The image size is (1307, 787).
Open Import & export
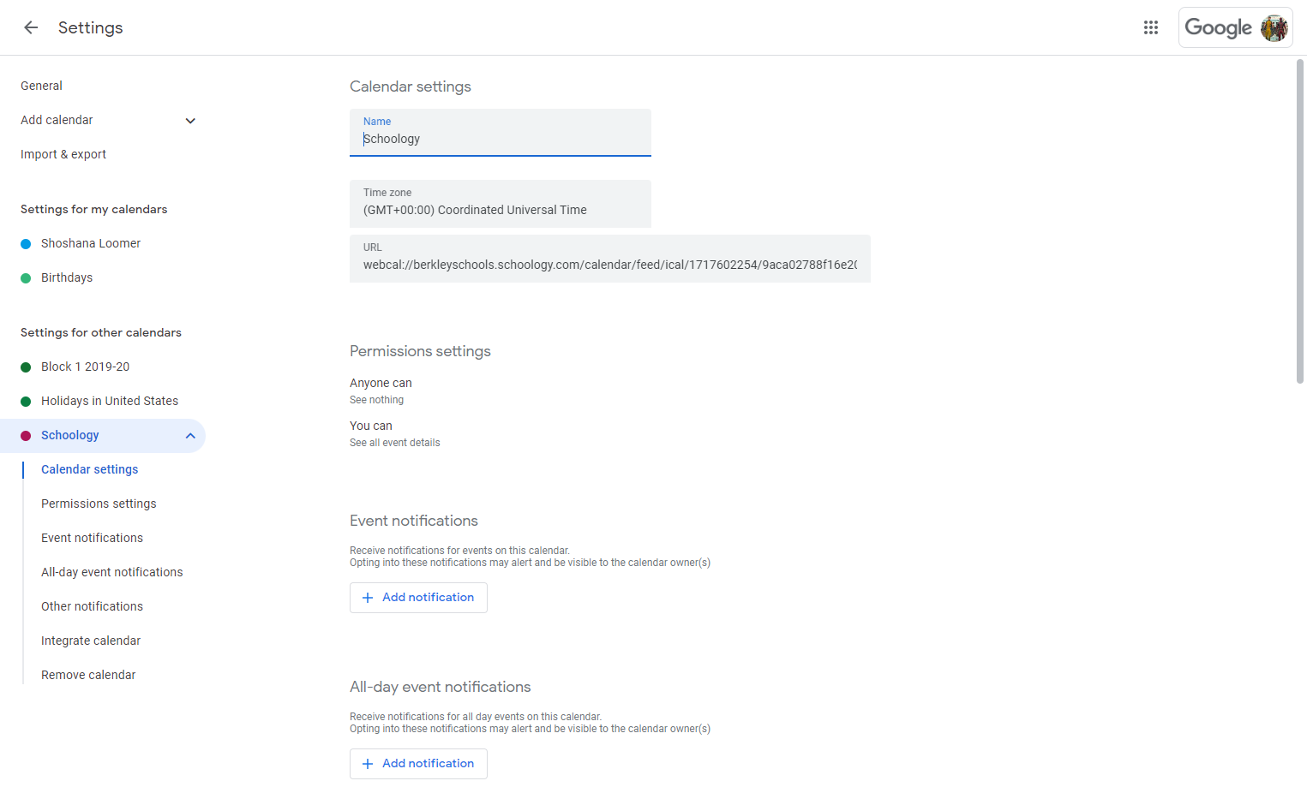[x=63, y=154]
